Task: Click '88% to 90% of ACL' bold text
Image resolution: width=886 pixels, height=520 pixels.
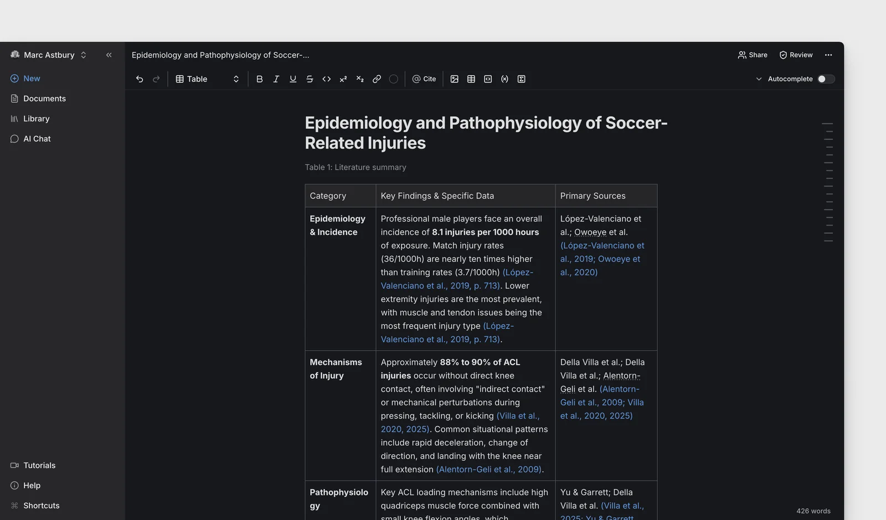Action: point(480,362)
